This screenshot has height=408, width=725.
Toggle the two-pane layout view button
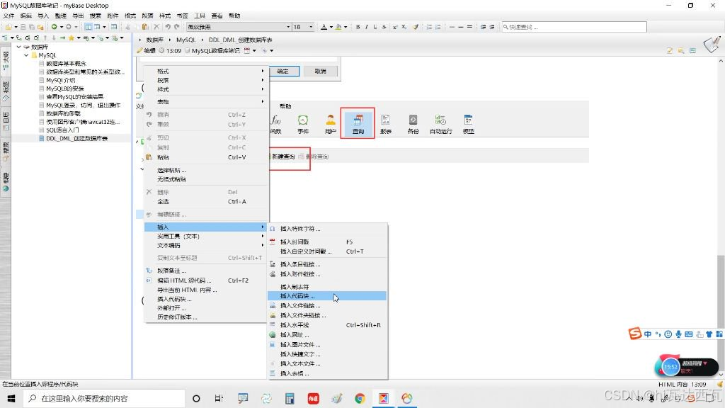89,27
